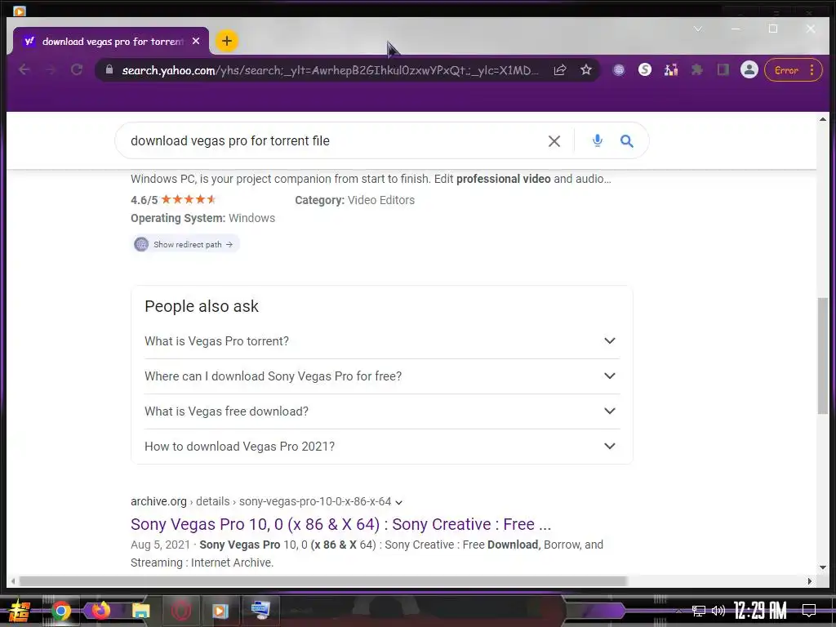Reload the Yahoo search page
836x627 pixels.
tap(77, 70)
